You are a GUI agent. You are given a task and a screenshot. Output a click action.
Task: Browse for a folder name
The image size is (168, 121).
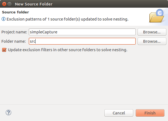point(152,41)
